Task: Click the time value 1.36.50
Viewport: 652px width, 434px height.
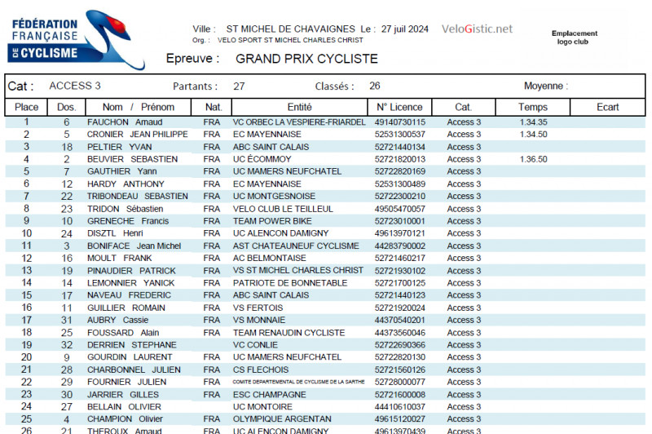Action: point(533,159)
